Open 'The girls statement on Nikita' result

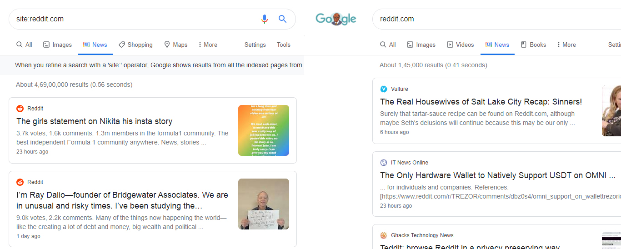point(94,121)
